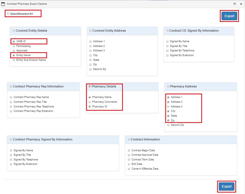Viewport: 245px width, 194px height.
Task: Check Contract CE Signed By Information group checkbox
Action: [x=167, y=31]
